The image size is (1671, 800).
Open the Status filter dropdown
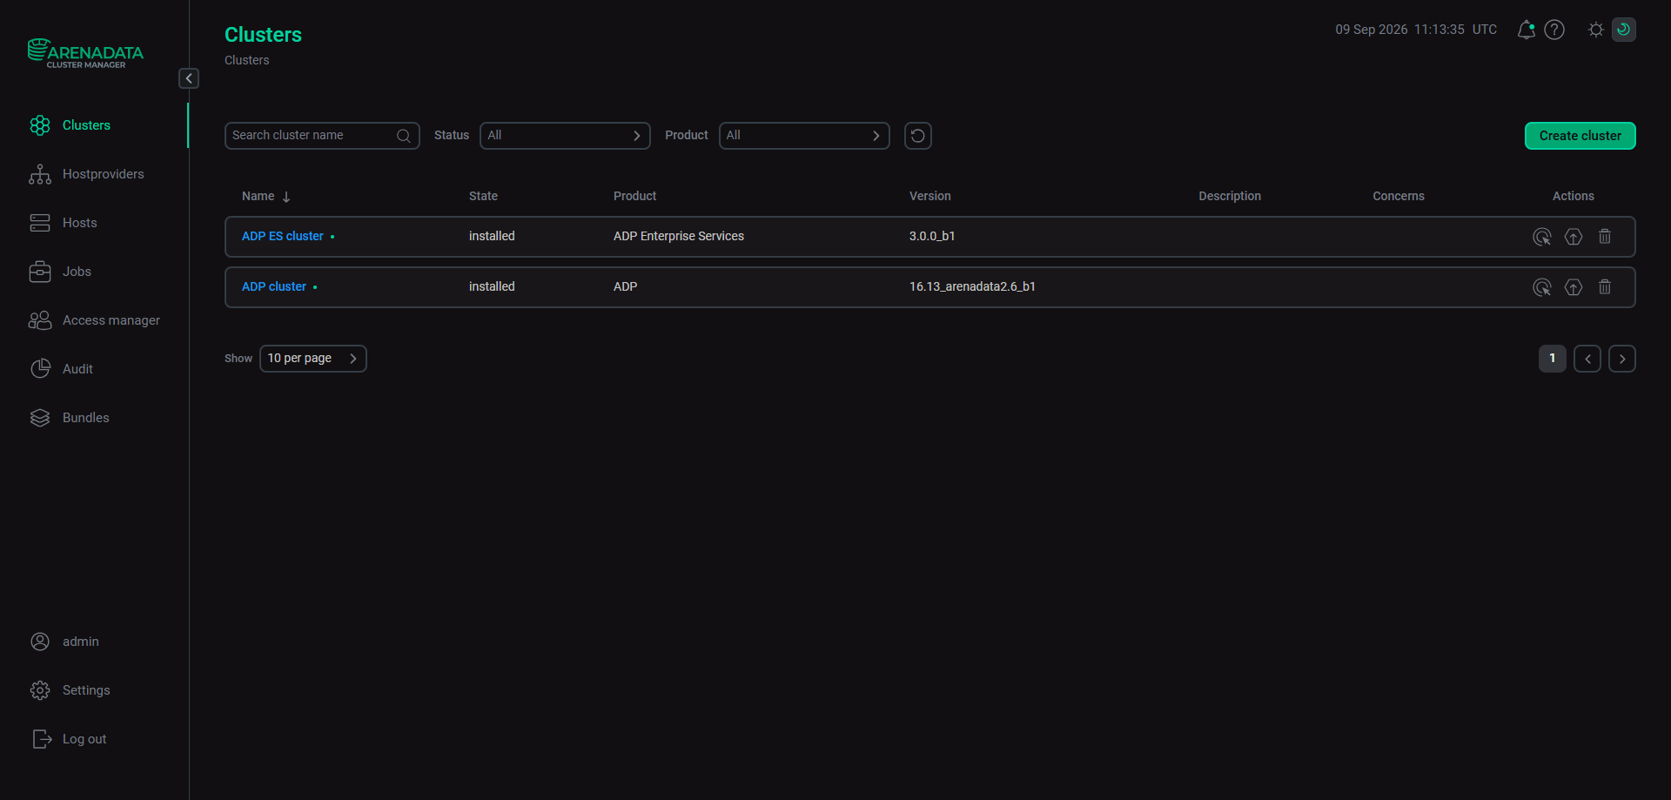pos(565,136)
